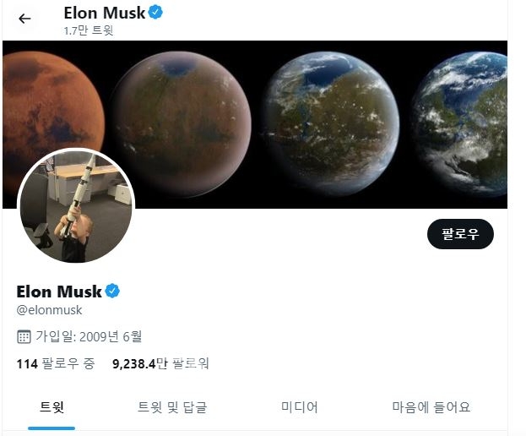
Task: Click the Earth-like blue planet in banner
Action: (x=460, y=124)
